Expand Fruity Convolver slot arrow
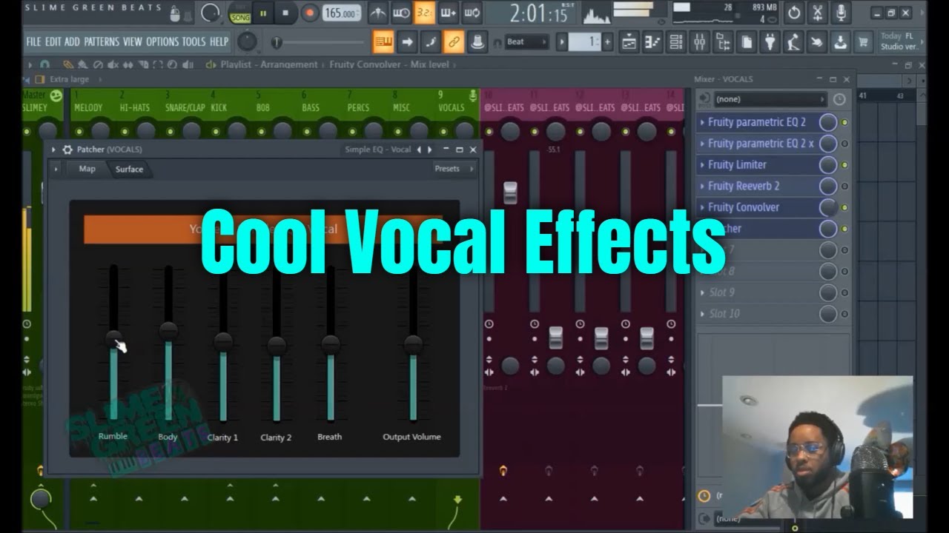 coord(702,208)
